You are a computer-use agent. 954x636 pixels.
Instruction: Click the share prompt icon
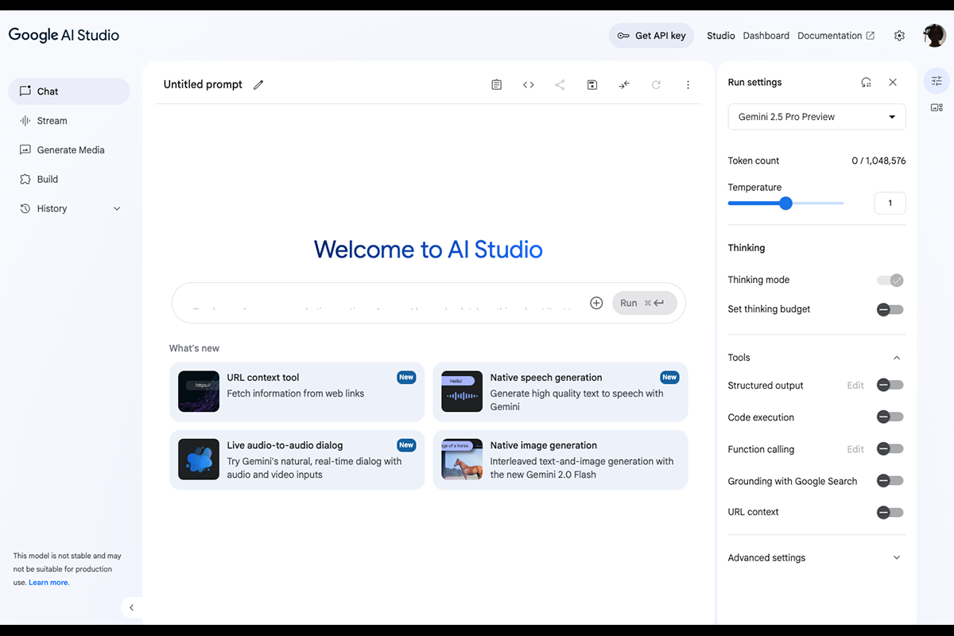[560, 85]
